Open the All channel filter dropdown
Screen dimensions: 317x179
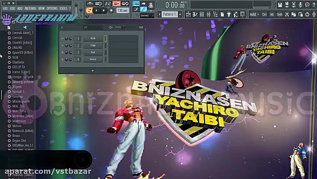[93, 27]
